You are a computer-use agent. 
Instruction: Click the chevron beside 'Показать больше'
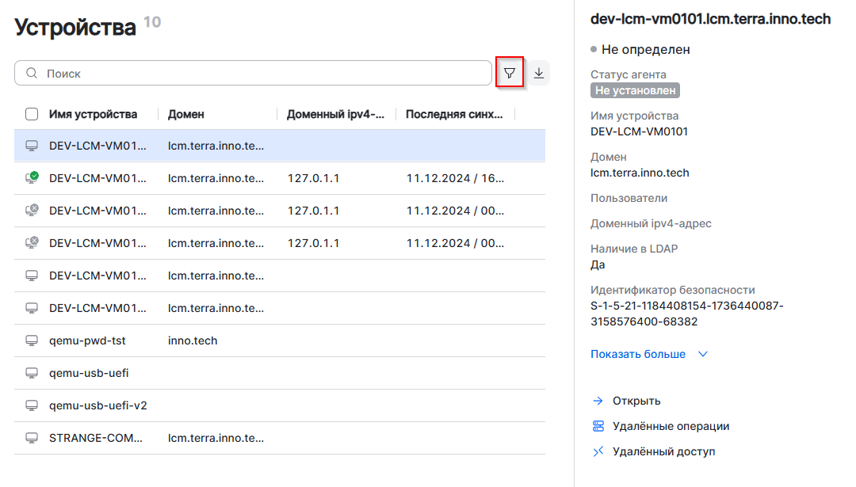click(702, 354)
